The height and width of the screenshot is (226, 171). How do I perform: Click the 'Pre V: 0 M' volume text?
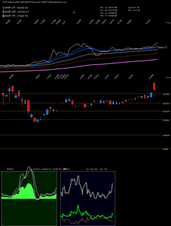tap(134, 10)
